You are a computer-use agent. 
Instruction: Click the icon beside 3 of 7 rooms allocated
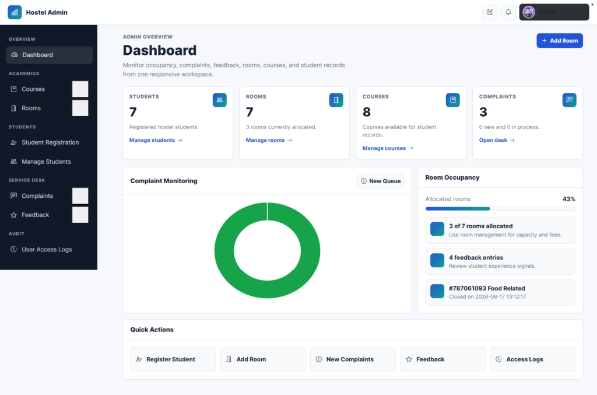437,229
